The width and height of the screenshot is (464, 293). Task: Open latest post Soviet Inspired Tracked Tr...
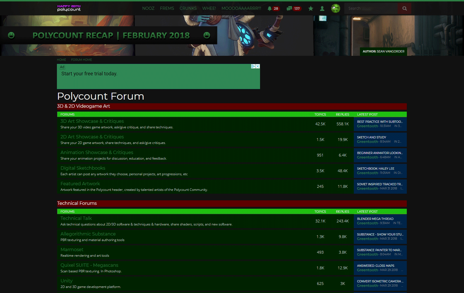coord(380,184)
